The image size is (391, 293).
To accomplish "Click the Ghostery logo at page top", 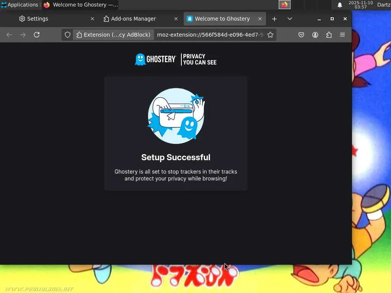I will click(x=155, y=59).
